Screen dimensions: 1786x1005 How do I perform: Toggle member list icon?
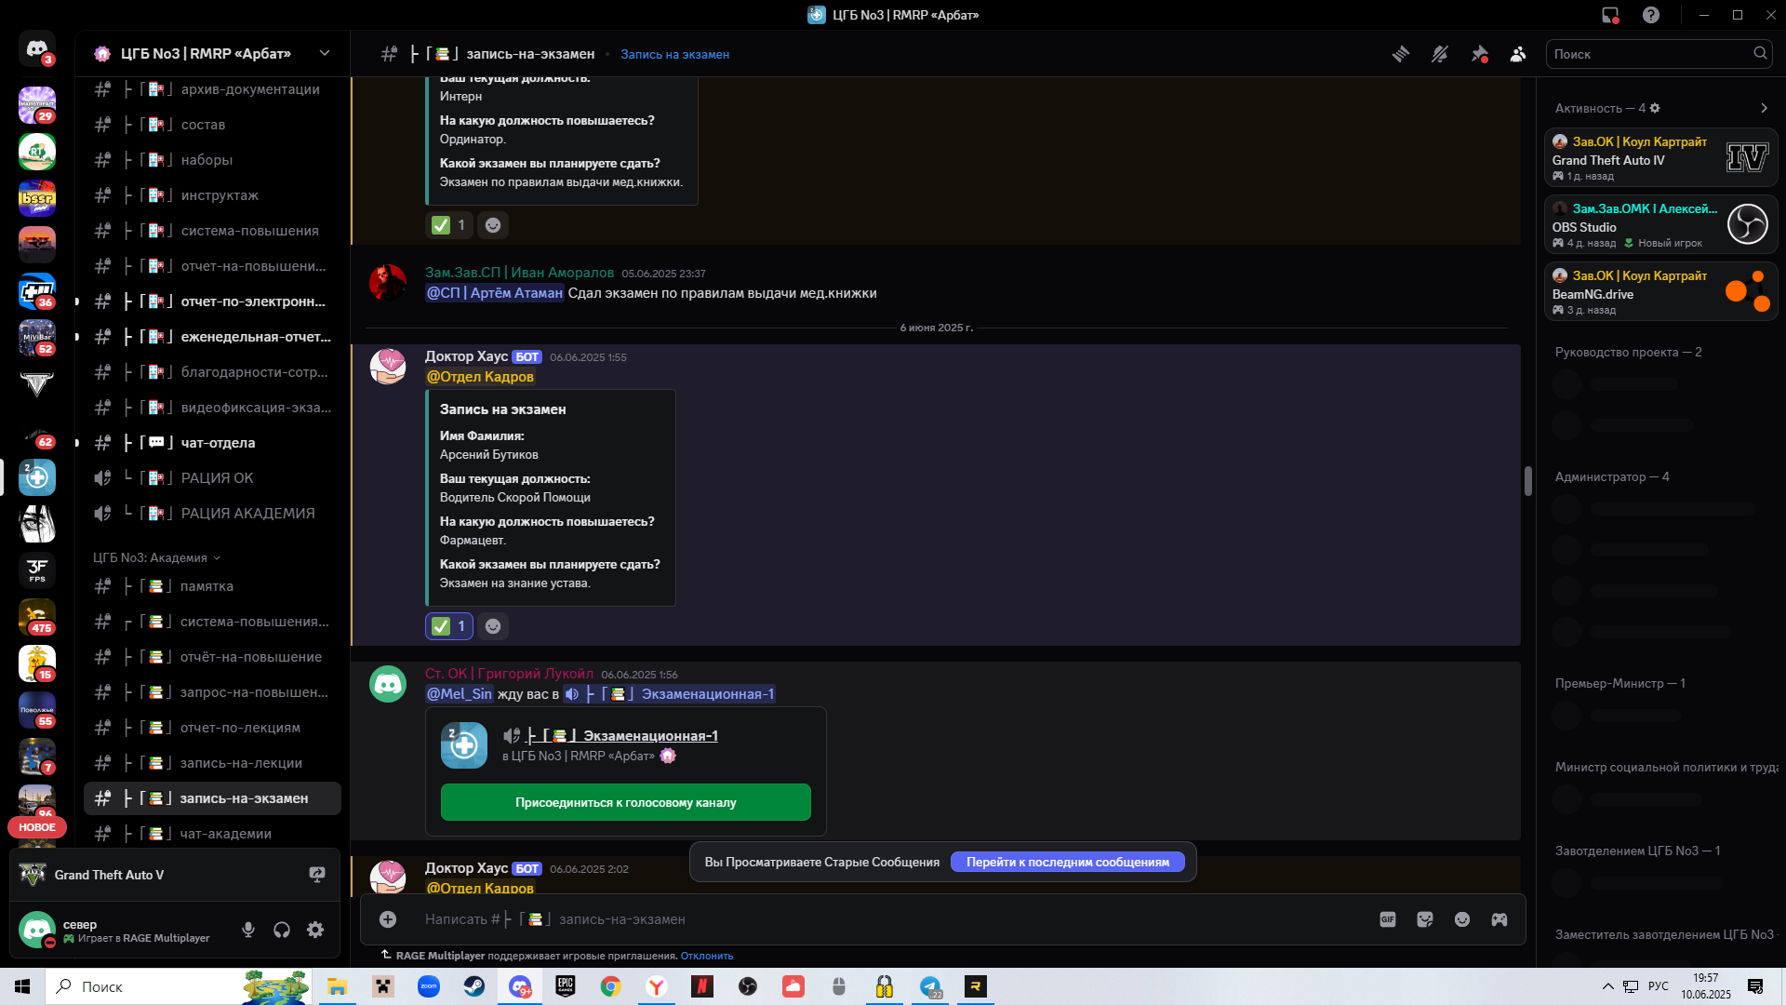[x=1518, y=54]
